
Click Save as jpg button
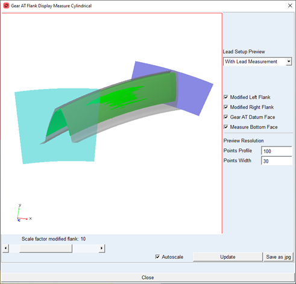(x=279, y=257)
